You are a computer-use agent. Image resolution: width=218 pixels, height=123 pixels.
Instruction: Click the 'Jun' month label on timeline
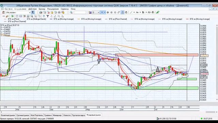tap(122, 110)
